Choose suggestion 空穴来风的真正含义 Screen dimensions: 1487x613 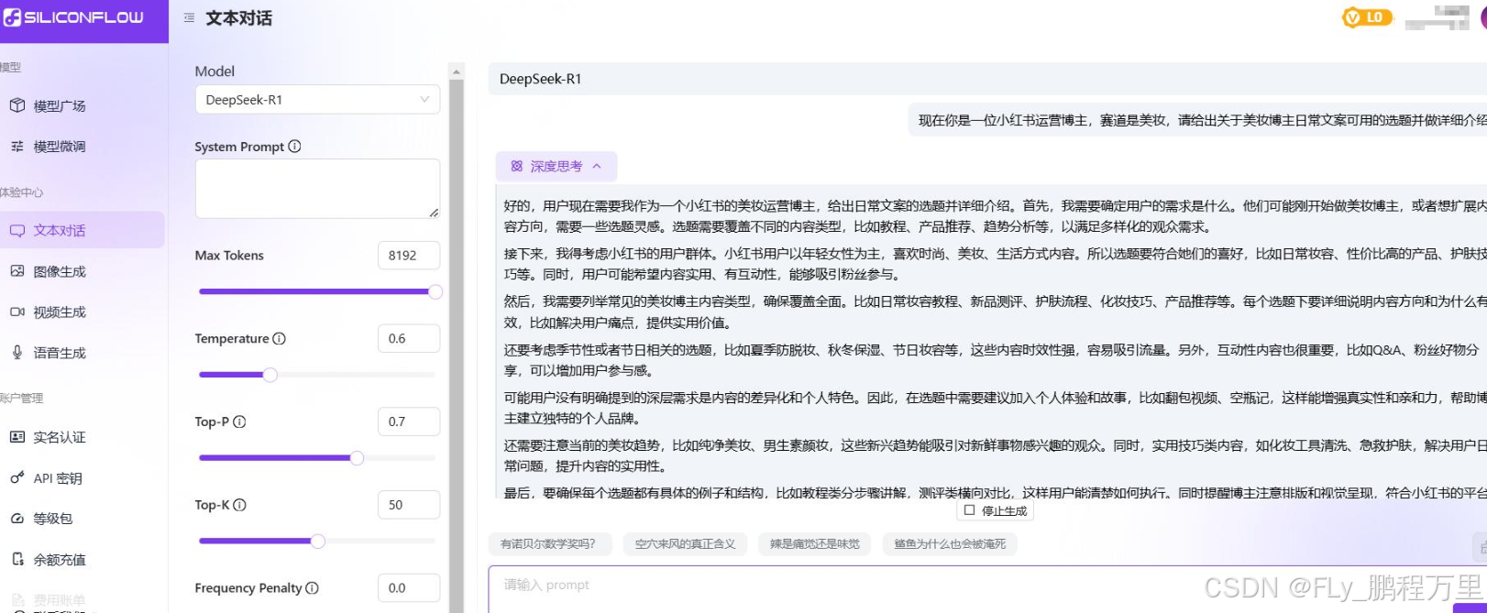click(x=685, y=544)
